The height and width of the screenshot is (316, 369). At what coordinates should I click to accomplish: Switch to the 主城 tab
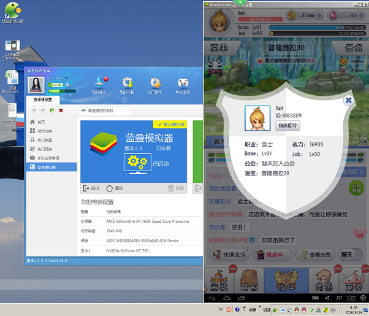pyautogui.click(x=219, y=280)
